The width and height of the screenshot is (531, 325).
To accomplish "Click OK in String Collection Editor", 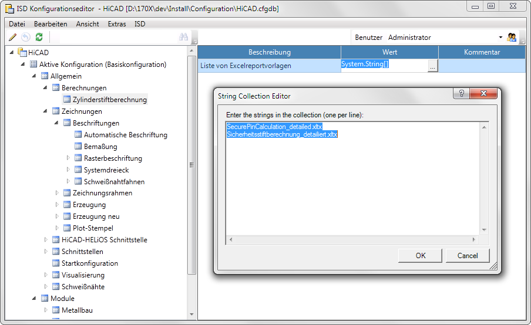I will 420,256.
